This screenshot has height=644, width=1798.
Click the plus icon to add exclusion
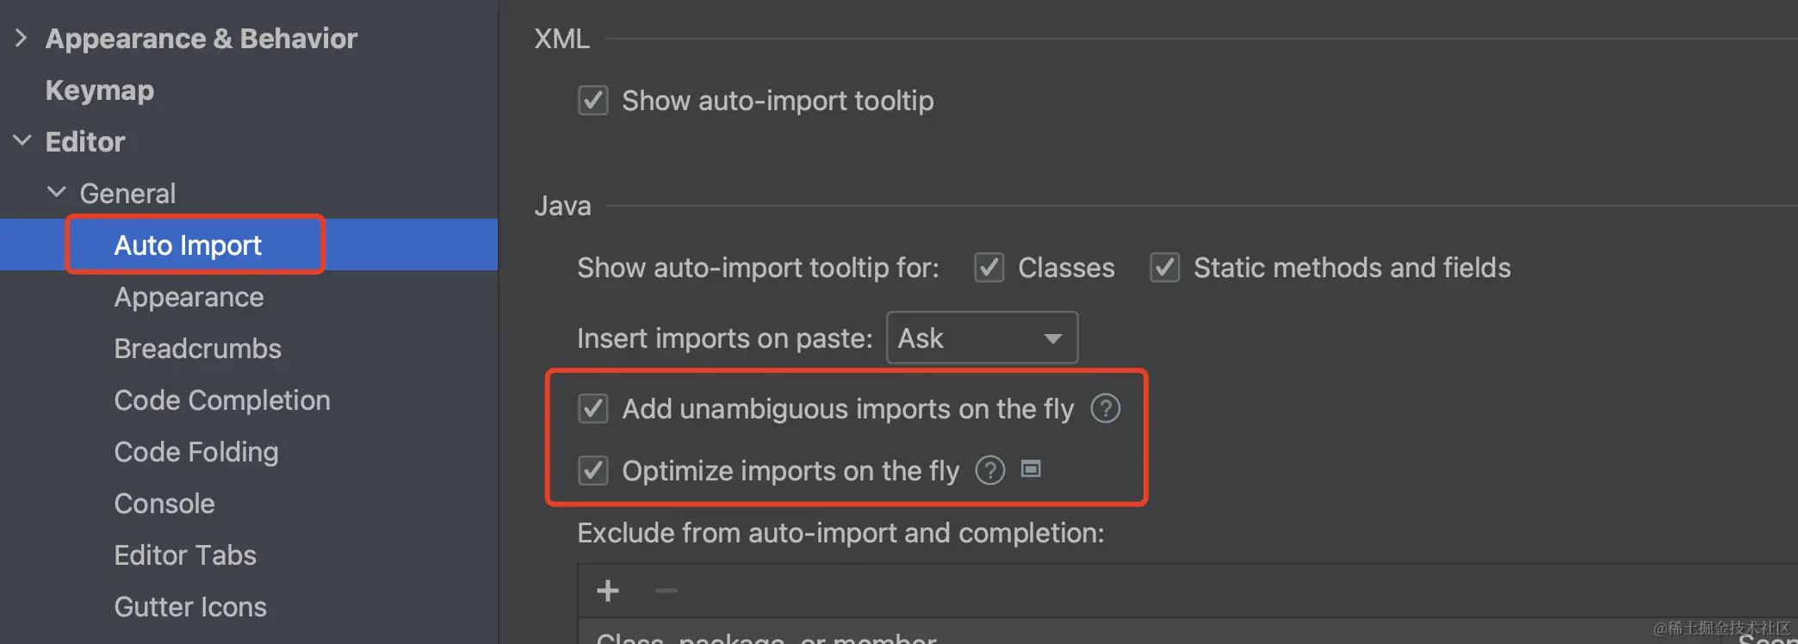click(x=608, y=591)
